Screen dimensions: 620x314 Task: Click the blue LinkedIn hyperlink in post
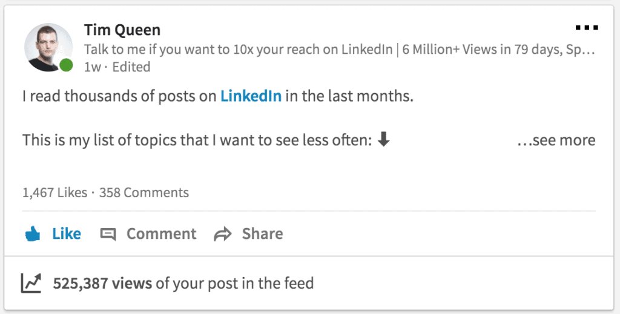click(251, 96)
